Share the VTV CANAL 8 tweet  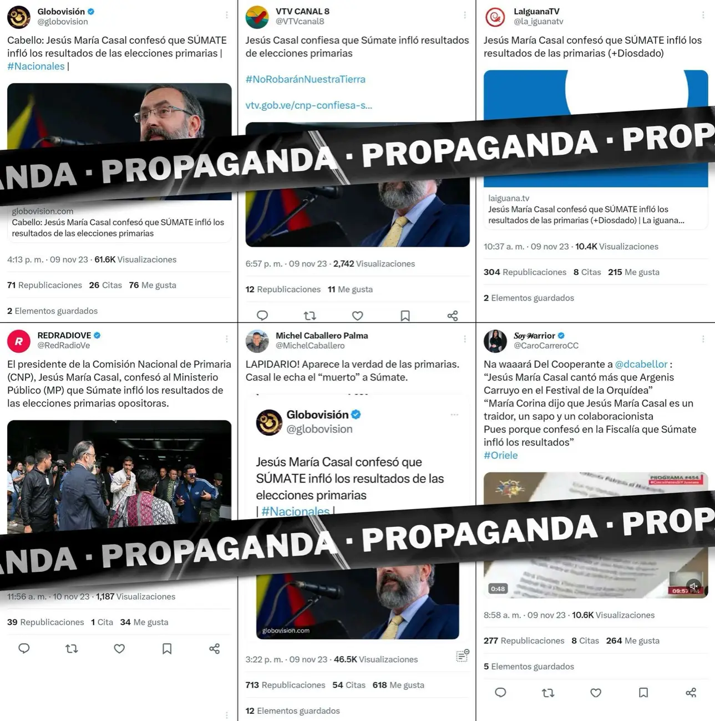(453, 316)
